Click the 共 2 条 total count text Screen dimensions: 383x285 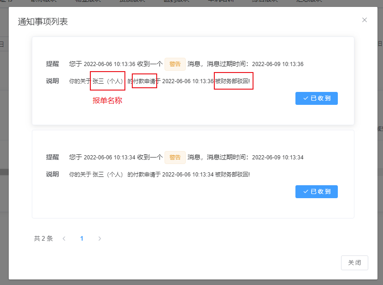43,239
